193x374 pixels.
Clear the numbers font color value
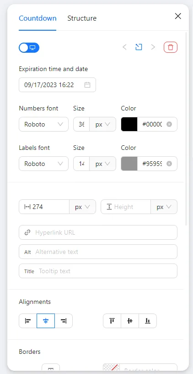[x=169, y=124]
